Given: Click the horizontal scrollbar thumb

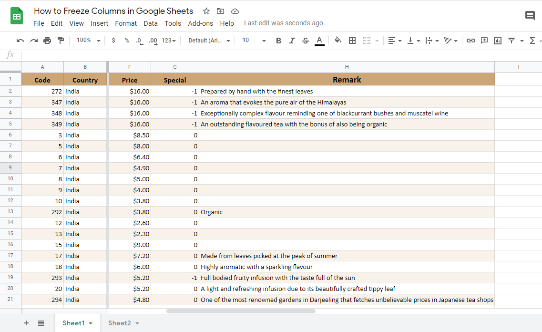Looking at the screenshot, I should coord(241,311).
